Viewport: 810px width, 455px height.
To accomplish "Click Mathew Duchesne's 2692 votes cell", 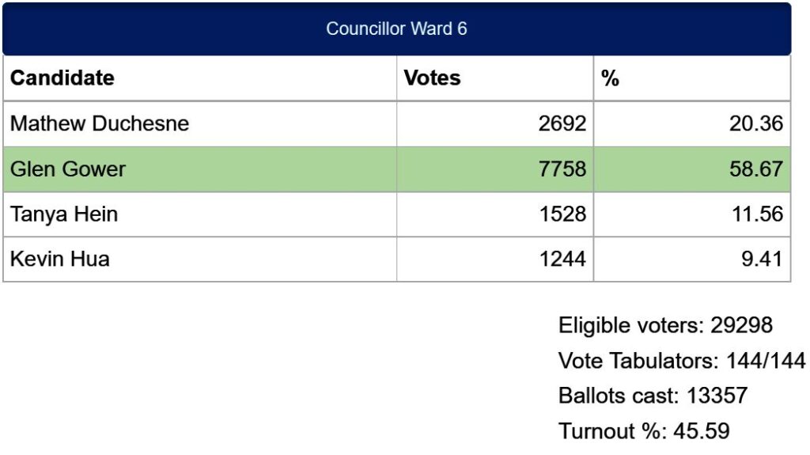I will (x=495, y=123).
